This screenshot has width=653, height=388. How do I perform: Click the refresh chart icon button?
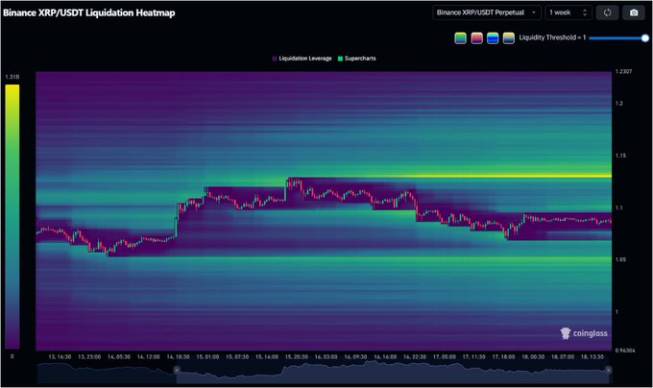(x=607, y=12)
